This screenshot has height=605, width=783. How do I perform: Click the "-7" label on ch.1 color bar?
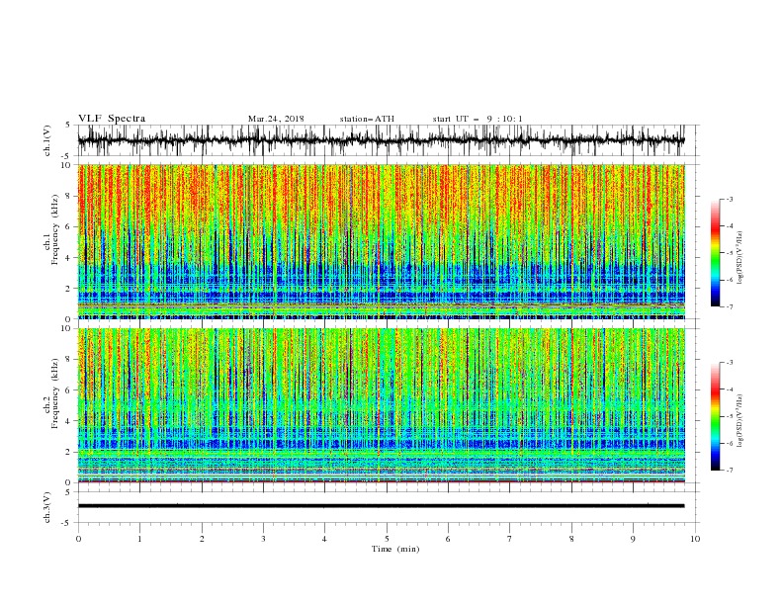(730, 306)
